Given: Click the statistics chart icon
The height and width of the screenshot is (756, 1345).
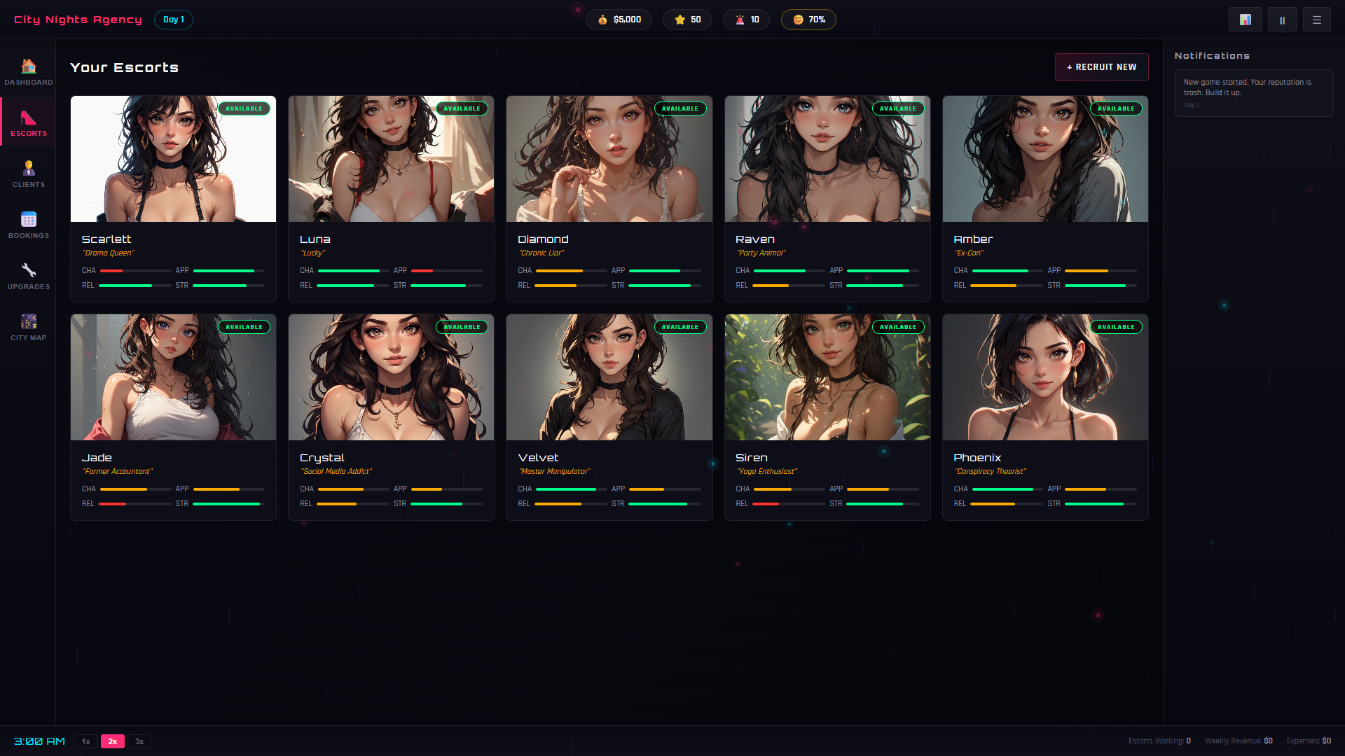Looking at the screenshot, I should [1245, 20].
